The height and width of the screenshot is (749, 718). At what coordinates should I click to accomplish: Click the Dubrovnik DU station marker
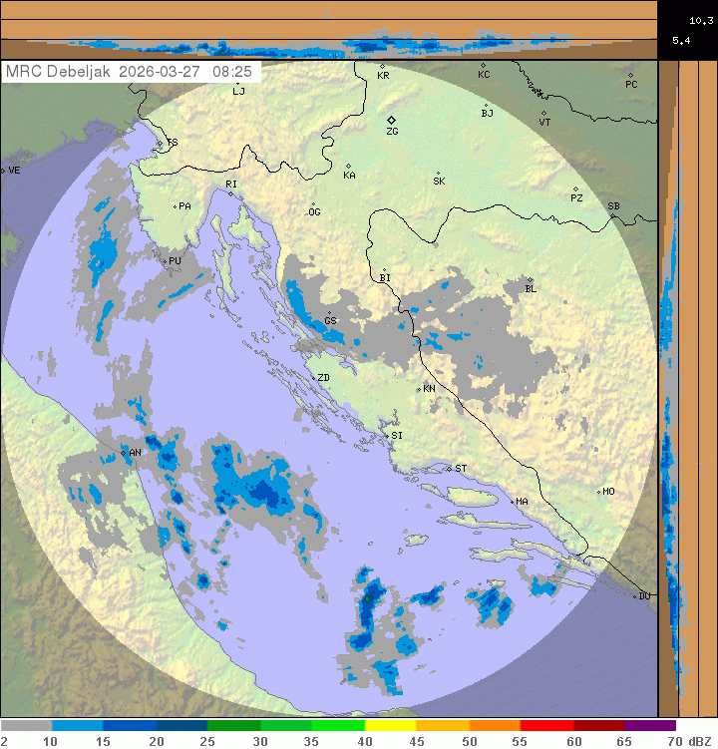[x=635, y=596]
